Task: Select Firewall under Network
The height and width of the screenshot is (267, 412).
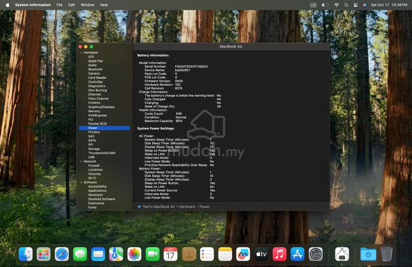Action: click(x=93, y=166)
